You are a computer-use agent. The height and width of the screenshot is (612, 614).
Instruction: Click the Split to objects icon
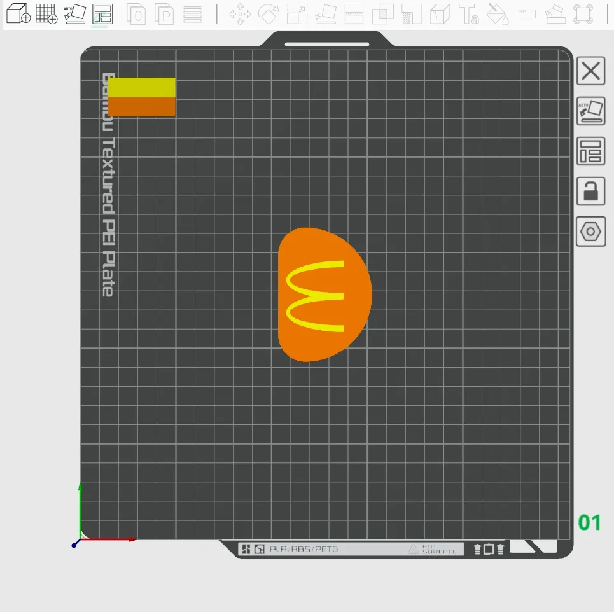coord(136,14)
